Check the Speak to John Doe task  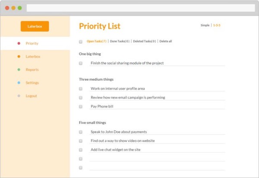pyautogui.click(x=81, y=132)
